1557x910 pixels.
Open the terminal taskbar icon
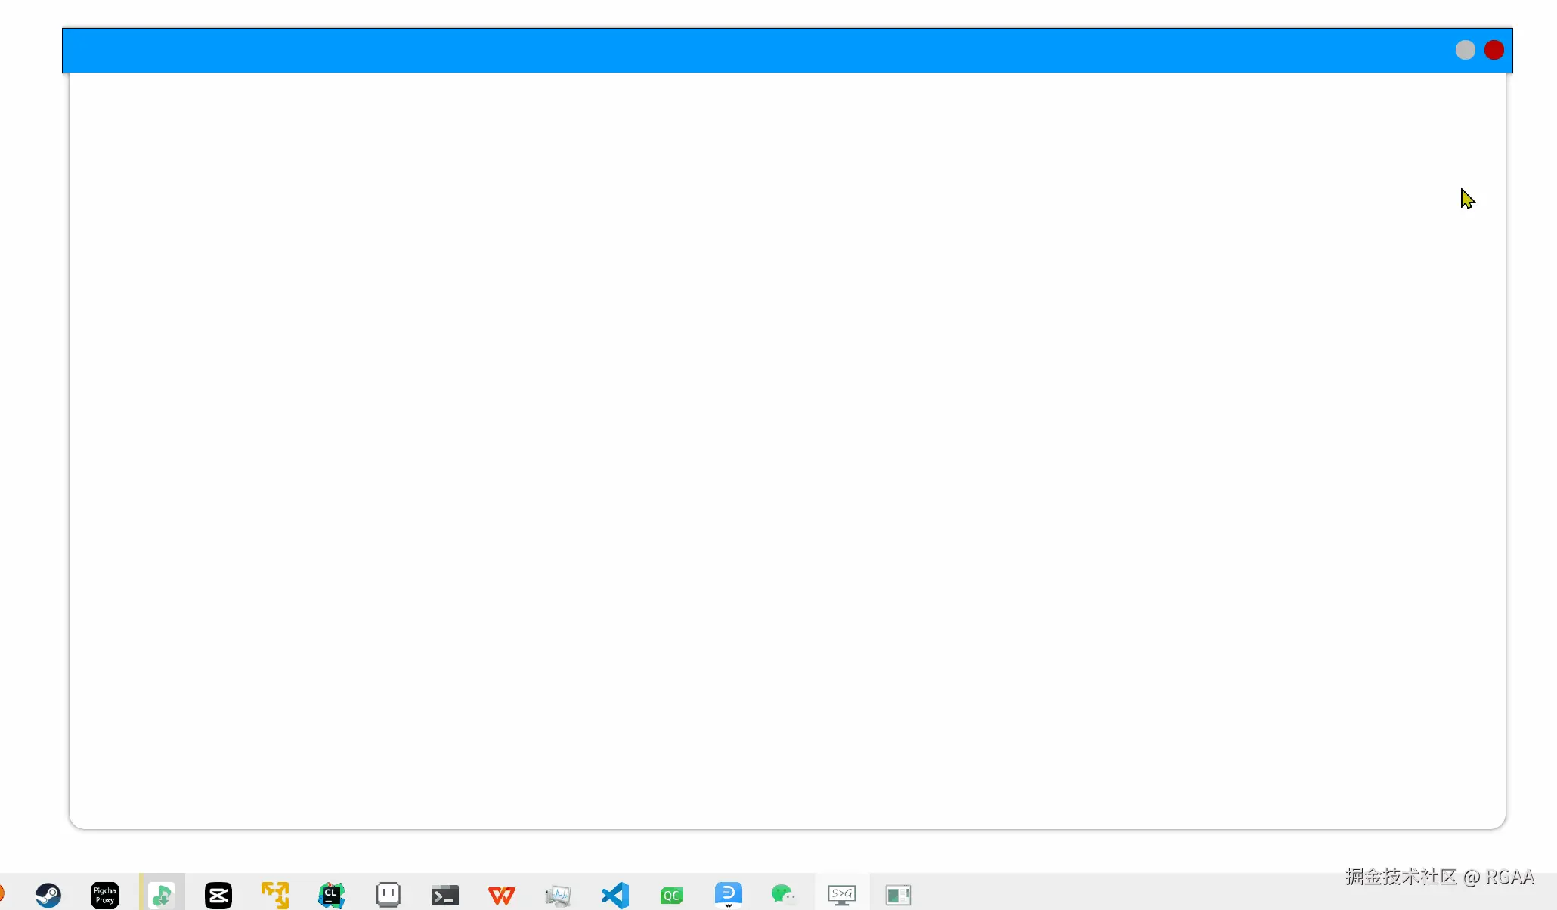coord(445,896)
